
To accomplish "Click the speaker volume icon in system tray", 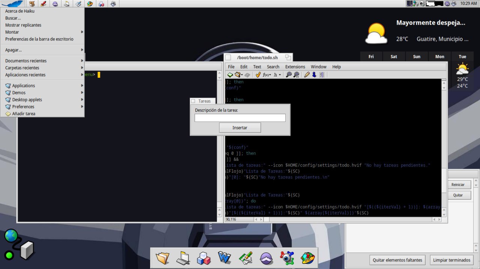I will tap(422, 3).
